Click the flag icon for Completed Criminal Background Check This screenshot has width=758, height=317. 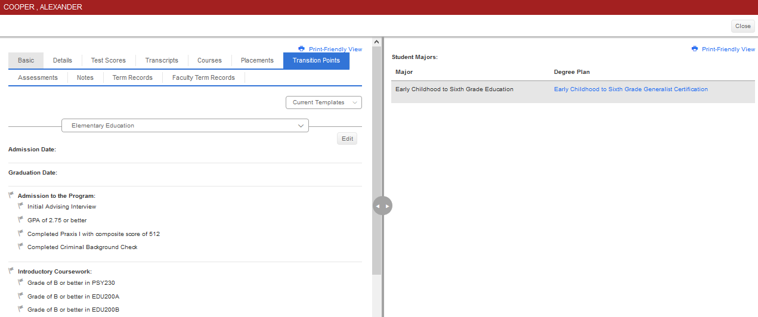click(21, 246)
